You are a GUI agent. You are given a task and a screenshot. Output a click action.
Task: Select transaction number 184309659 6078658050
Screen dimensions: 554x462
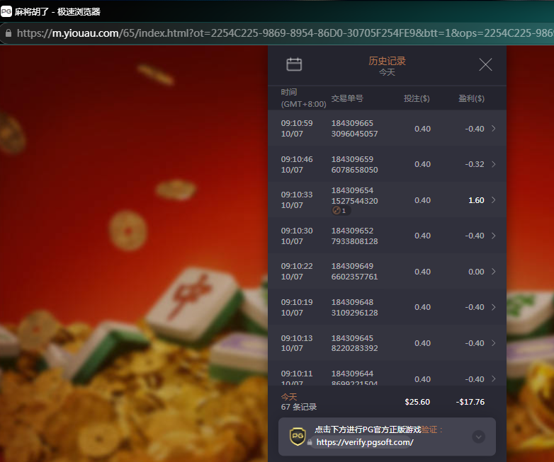354,164
